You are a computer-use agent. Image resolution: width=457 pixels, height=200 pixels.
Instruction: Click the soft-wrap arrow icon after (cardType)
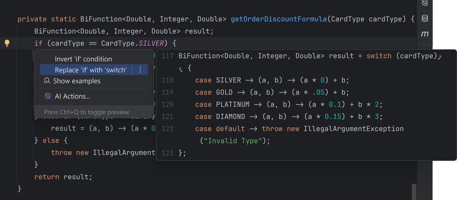click(440, 58)
